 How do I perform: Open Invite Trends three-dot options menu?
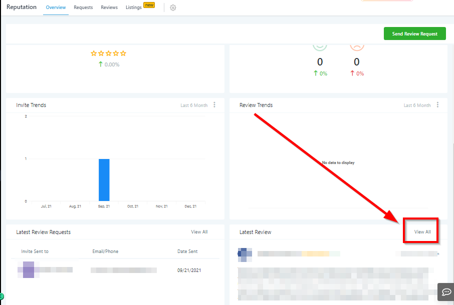pos(214,105)
